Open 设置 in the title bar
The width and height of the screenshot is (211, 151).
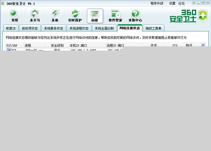point(172,3)
